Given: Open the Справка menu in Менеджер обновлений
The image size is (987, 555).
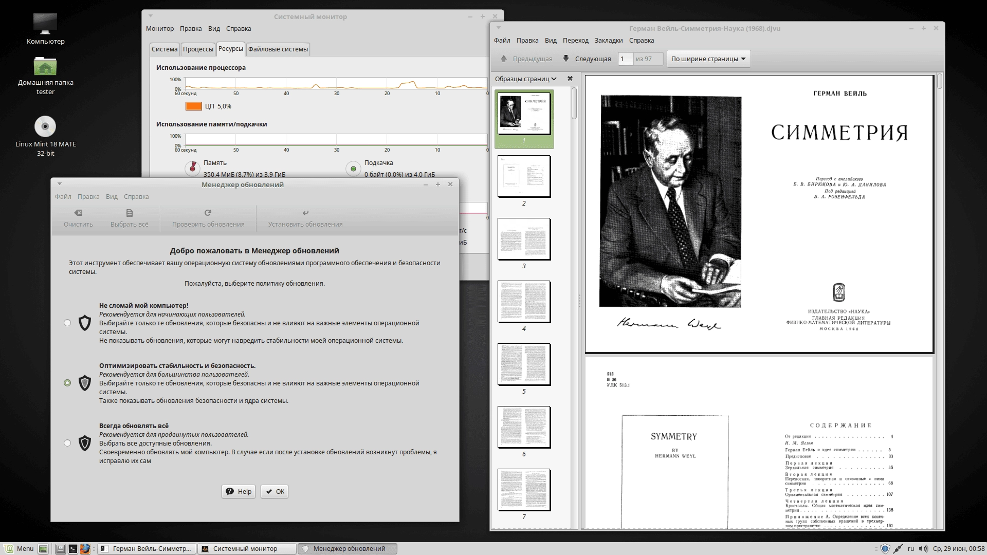Looking at the screenshot, I should point(136,196).
